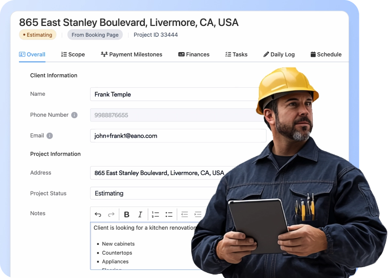Click the undo arrow in Notes toolbar
This screenshot has height=278, width=392.
click(x=98, y=214)
